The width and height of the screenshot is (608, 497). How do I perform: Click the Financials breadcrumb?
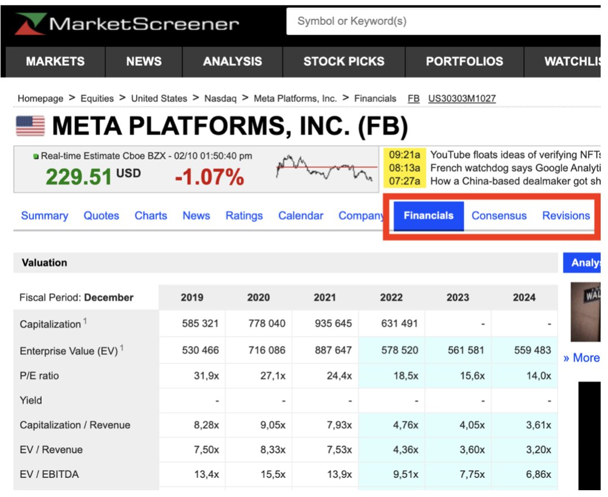point(375,98)
